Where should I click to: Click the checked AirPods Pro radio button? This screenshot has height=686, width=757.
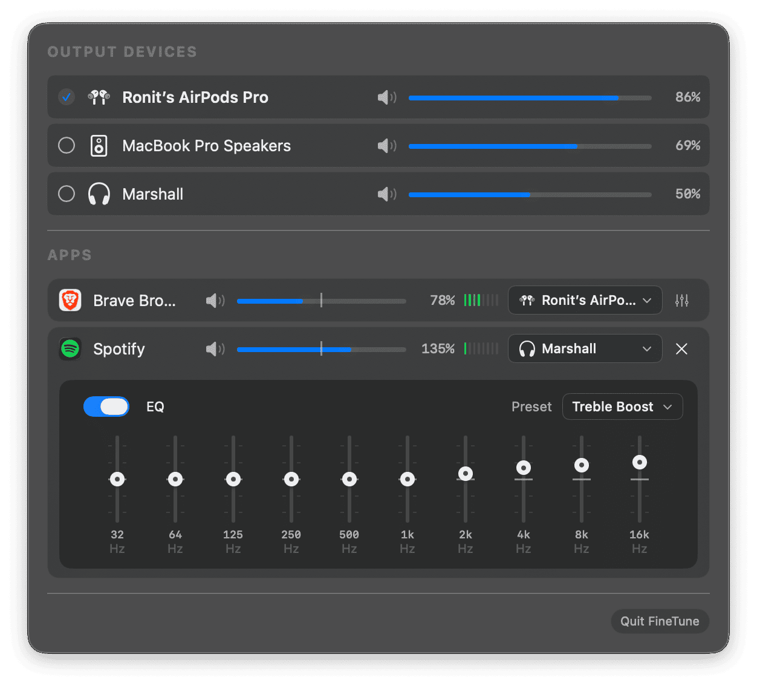67,97
